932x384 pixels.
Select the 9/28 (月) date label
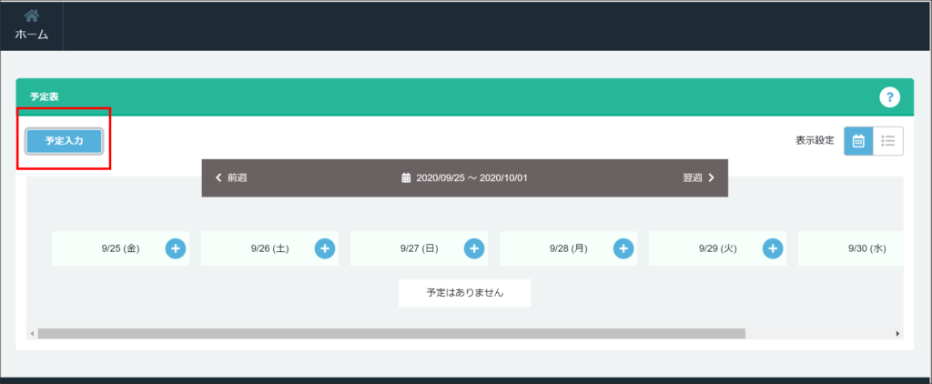pyautogui.click(x=568, y=249)
